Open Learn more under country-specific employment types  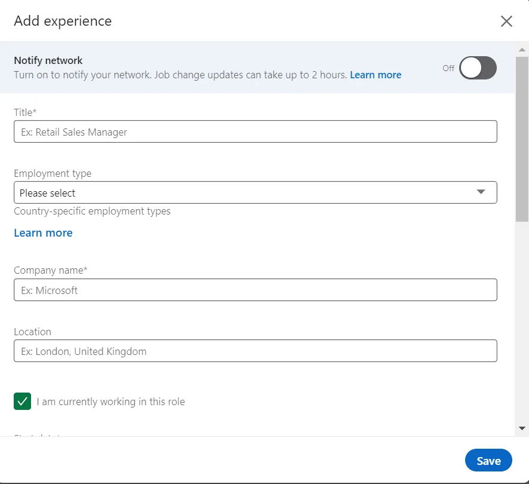[x=43, y=233]
